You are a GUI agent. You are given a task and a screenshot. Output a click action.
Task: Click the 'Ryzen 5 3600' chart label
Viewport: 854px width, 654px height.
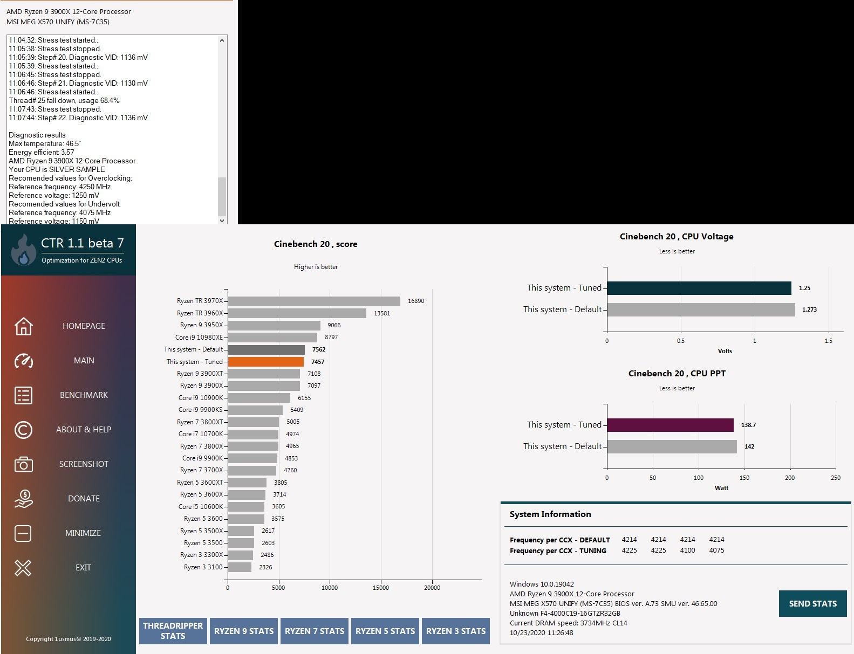coord(203,519)
